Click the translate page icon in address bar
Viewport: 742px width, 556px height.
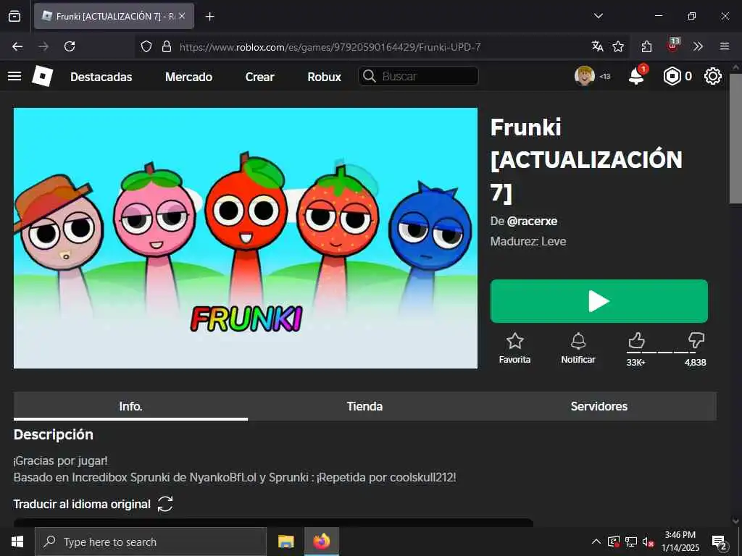point(597,46)
